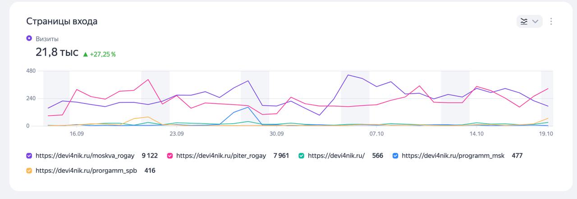Viewport: 577px width, 199px height.
Task: Click the Страницы входа widget title
Action: 62,21
